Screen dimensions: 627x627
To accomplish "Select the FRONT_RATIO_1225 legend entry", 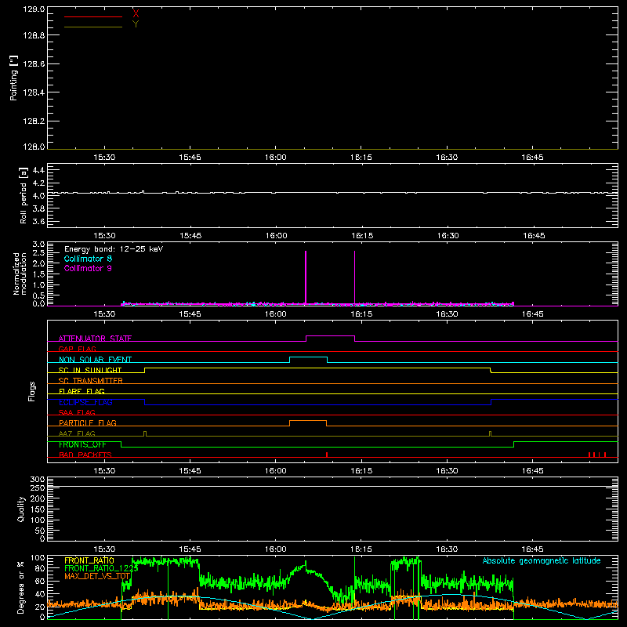I will (x=101, y=568).
